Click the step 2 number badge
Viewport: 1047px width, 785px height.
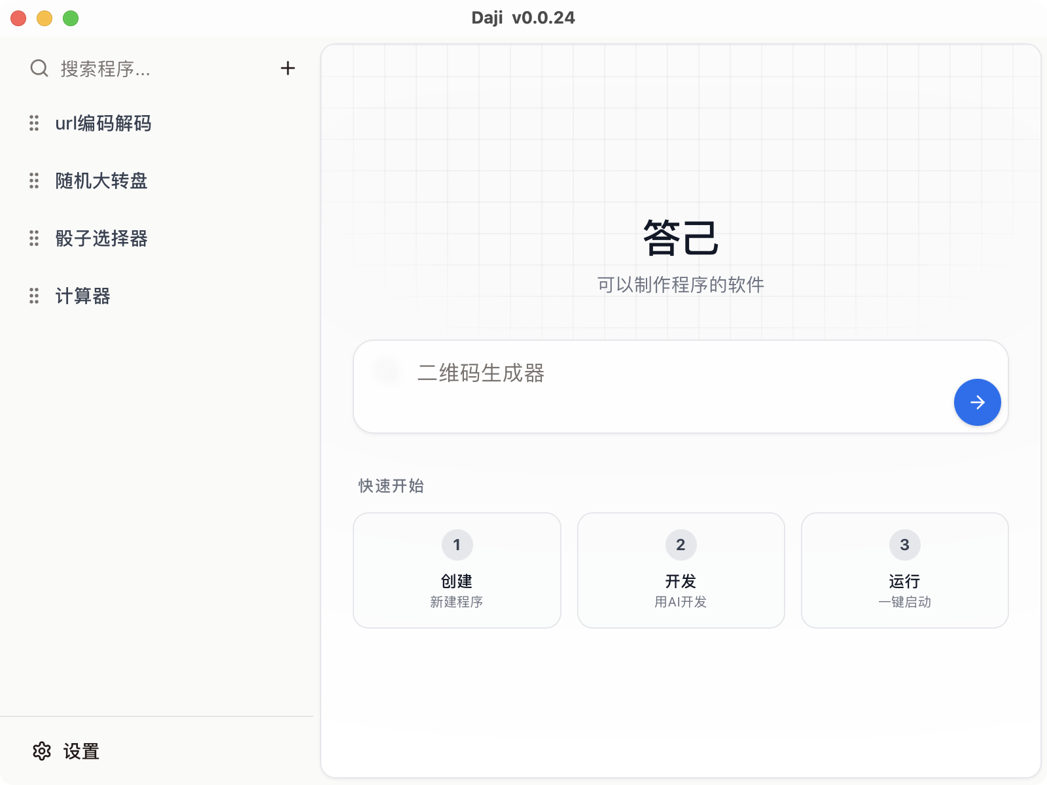coord(681,545)
